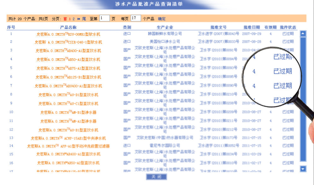Click the scrollbar down arrow button

[303, 169]
